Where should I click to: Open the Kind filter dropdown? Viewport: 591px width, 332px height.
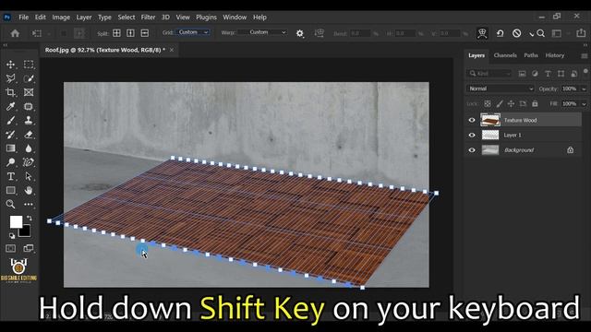pyautogui.click(x=489, y=74)
